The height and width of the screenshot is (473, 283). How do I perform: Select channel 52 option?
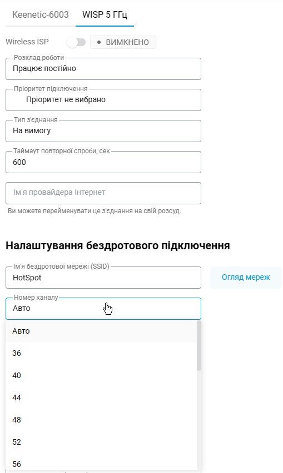click(101, 442)
